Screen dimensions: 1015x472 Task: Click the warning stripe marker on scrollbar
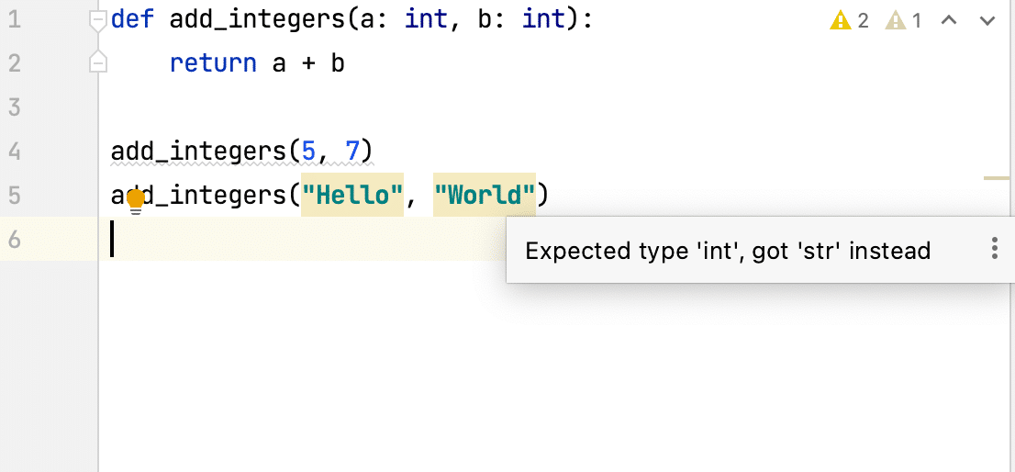click(x=997, y=177)
